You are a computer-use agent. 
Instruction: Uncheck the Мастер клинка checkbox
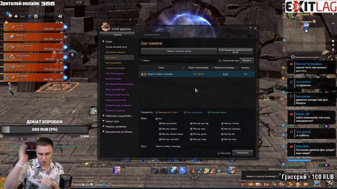(x=160, y=123)
